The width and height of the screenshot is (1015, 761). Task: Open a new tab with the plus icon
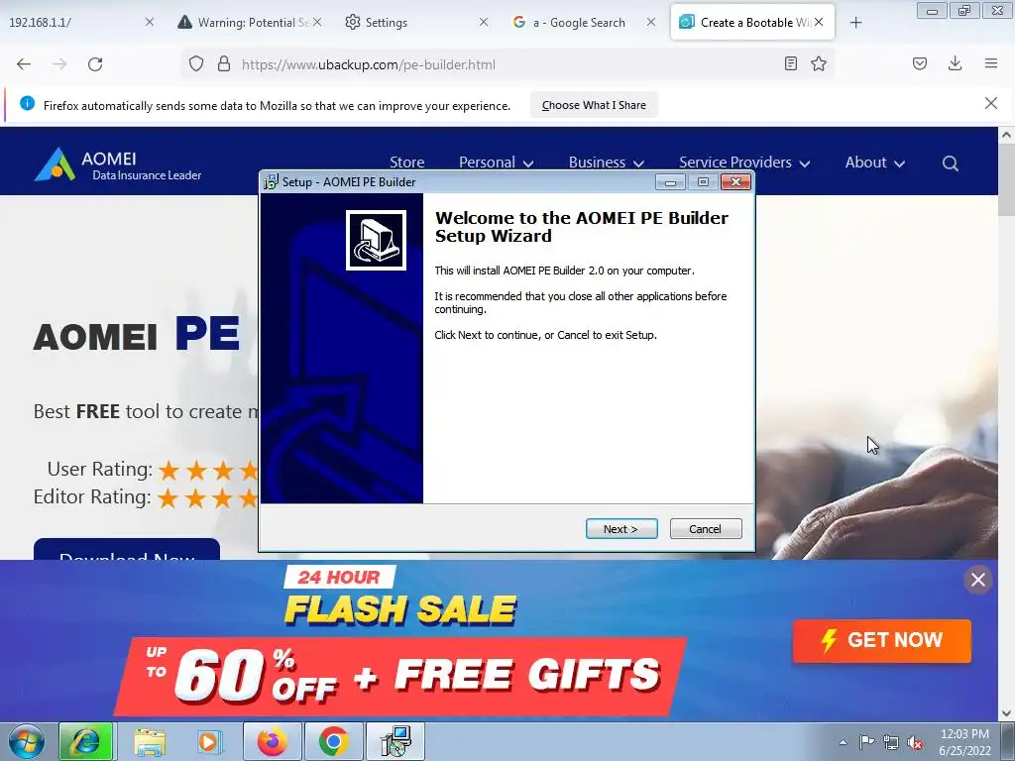(x=855, y=23)
